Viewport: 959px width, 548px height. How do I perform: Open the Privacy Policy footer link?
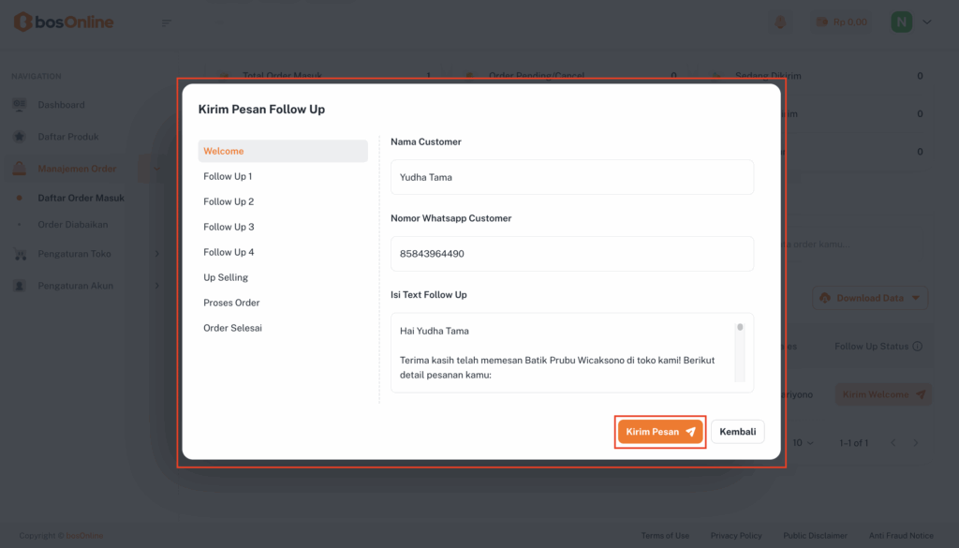tap(735, 536)
